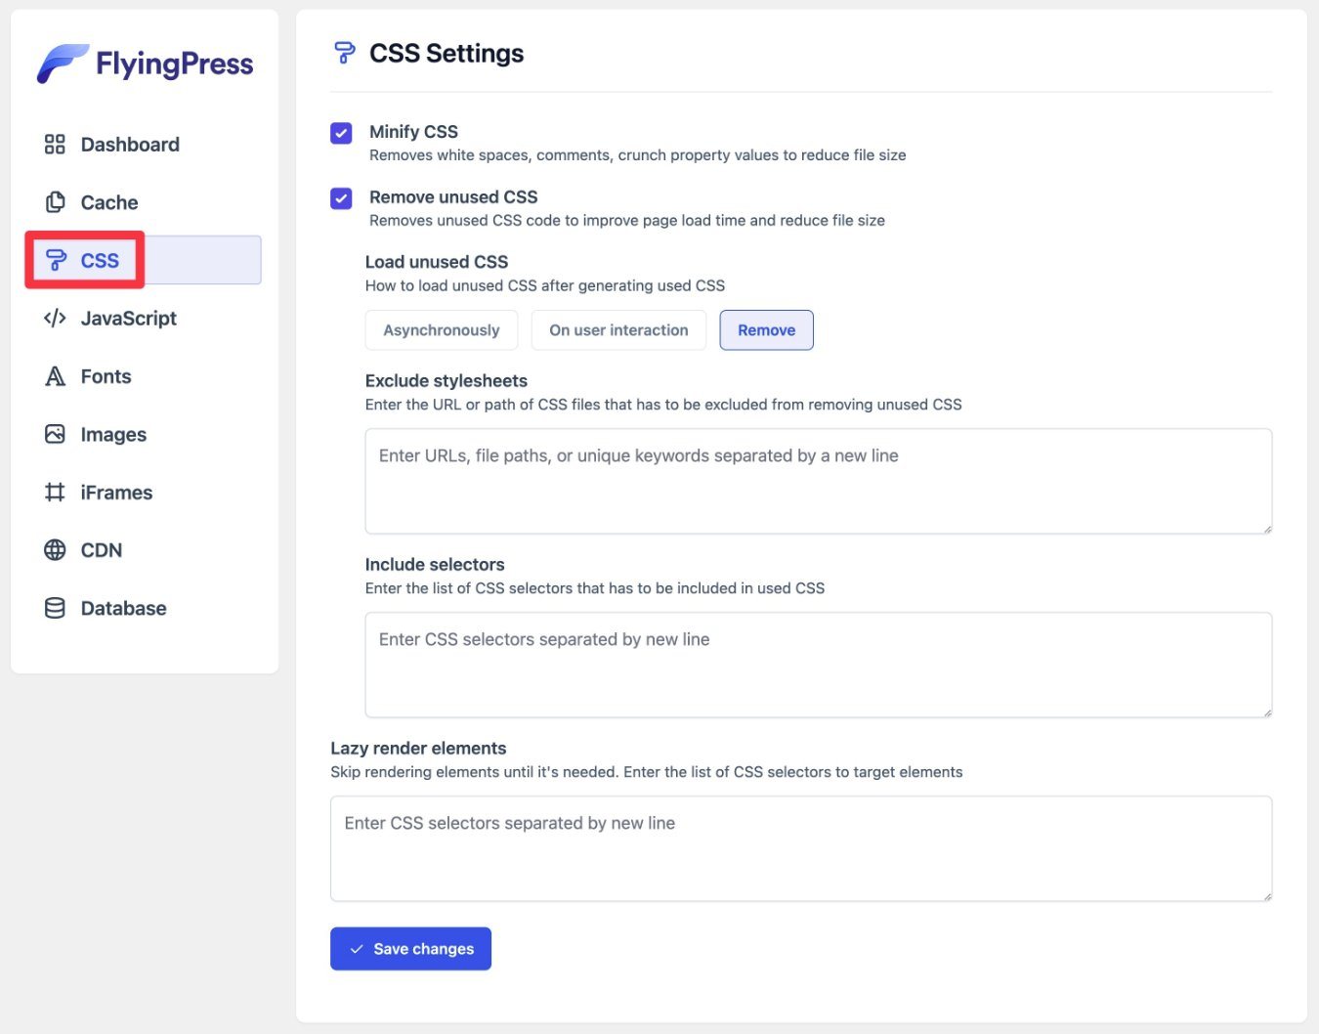The width and height of the screenshot is (1319, 1034).
Task: Click the CSS paint roller sidebar icon
Action: point(56,260)
